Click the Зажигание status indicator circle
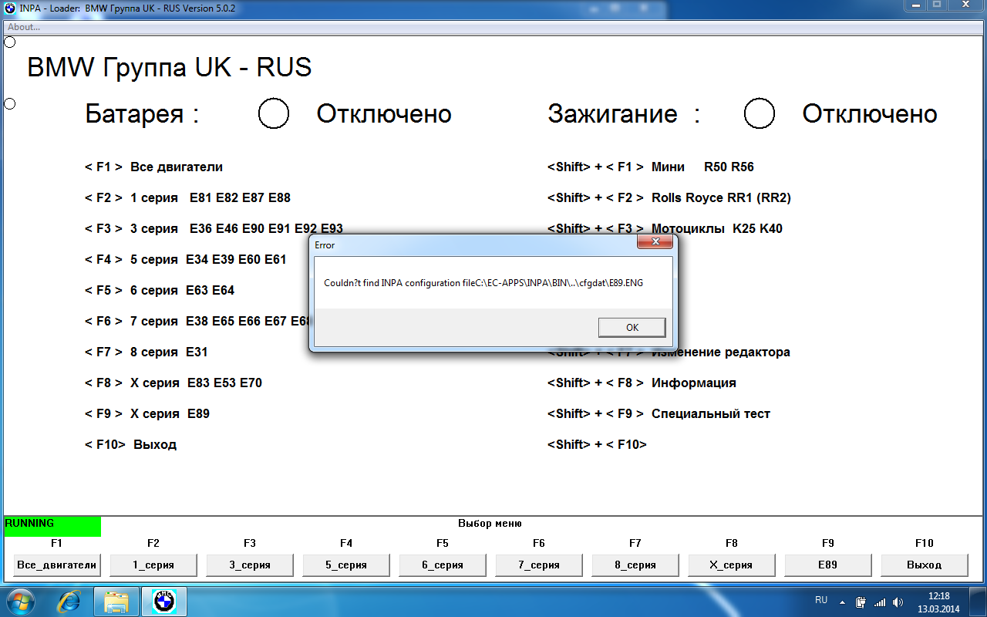Screen dimensions: 987x617 pos(760,113)
